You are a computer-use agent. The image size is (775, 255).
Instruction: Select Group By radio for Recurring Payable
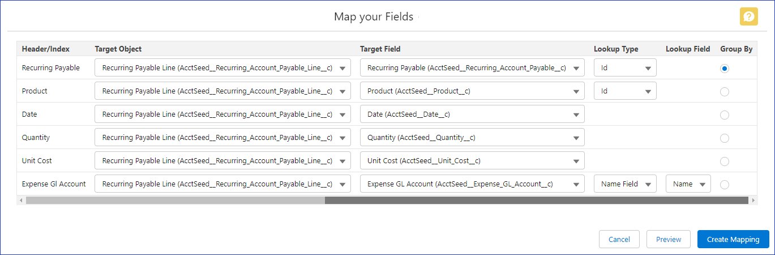[x=725, y=68]
